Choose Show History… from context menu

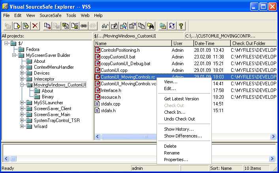pyautogui.click(x=184, y=129)
